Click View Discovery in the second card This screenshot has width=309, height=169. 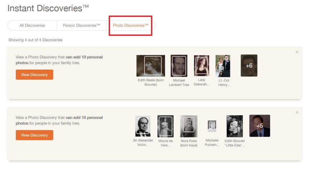[34, 135]
